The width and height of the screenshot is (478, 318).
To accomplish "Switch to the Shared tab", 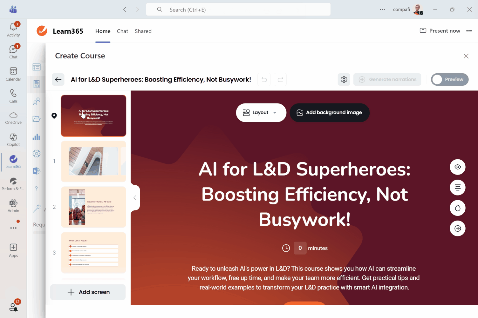I will 143,31.
